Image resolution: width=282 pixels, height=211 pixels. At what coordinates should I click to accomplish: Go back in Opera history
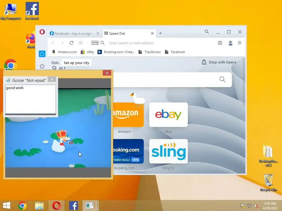(53, 43)
